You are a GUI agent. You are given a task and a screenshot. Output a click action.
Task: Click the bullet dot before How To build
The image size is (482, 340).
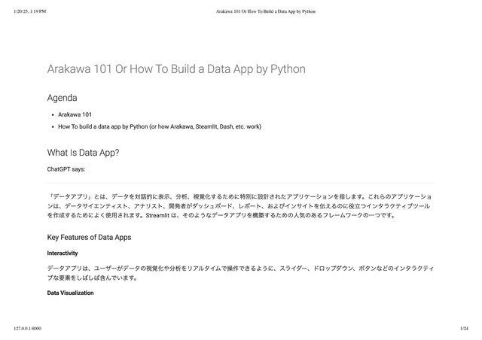click(53, 127)
